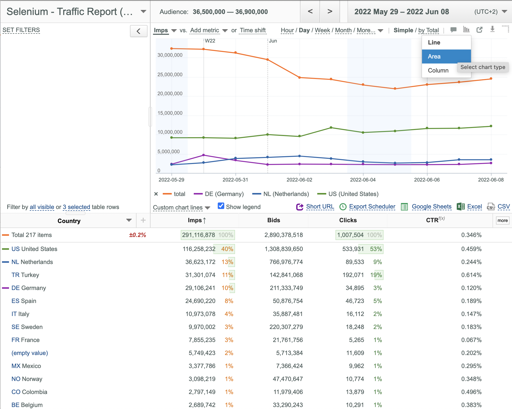This screenshot has width=512, height=409.
Task: Open the CSV export link
Action: pos(503,207)
